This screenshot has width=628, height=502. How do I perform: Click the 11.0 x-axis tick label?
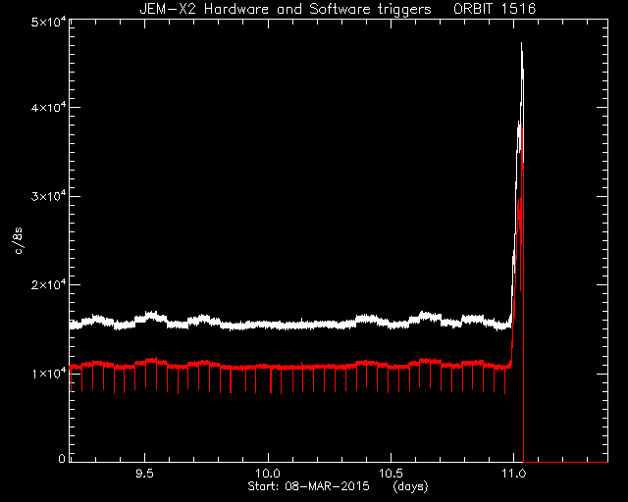point(514,474)
